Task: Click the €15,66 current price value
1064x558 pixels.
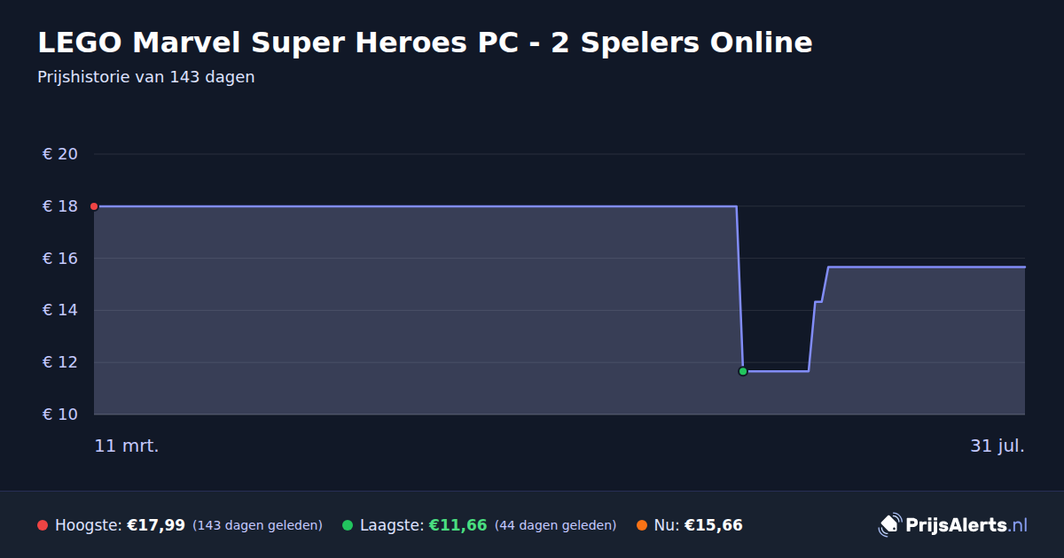Action: coord(714,525)
